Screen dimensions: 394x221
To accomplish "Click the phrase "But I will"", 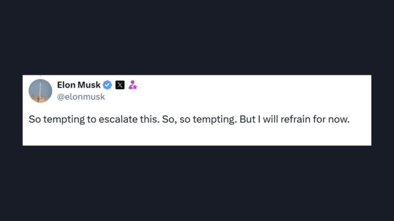I will pyautogui.click(x=259, y=119).
